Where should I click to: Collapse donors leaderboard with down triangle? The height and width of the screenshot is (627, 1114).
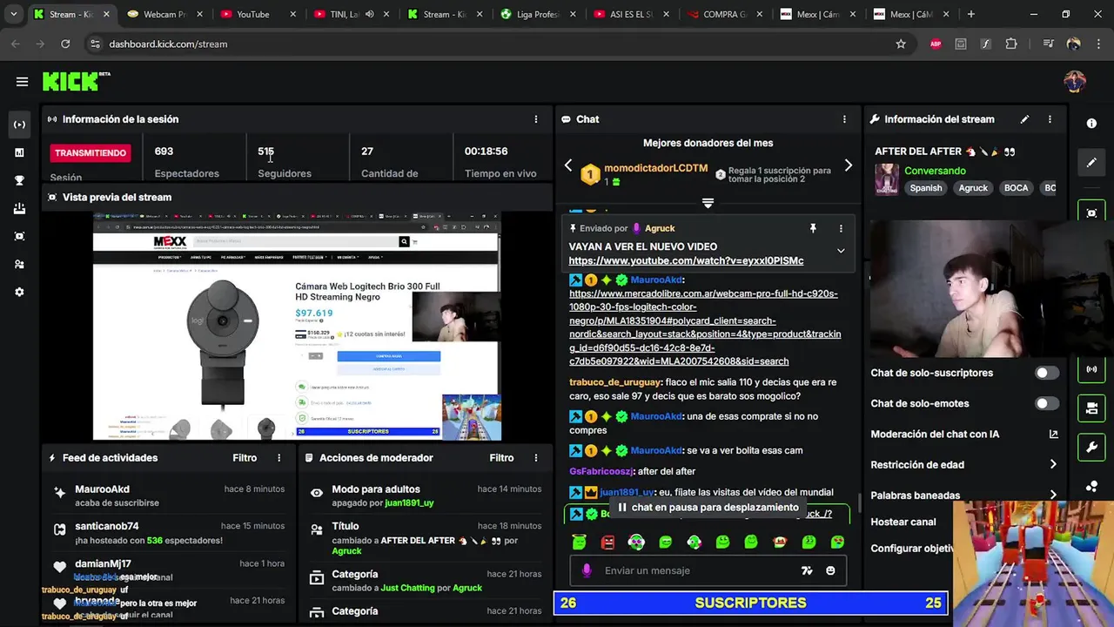(x=708, y=203)
